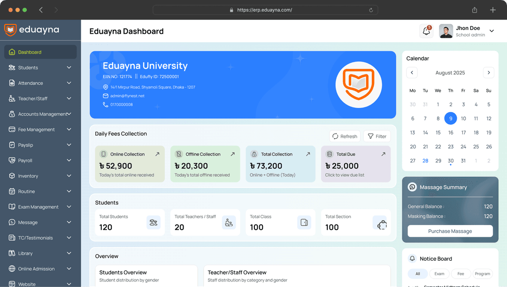Select August 28 in the calendar
Screen dimensions: 507x287
coord(425,160)
